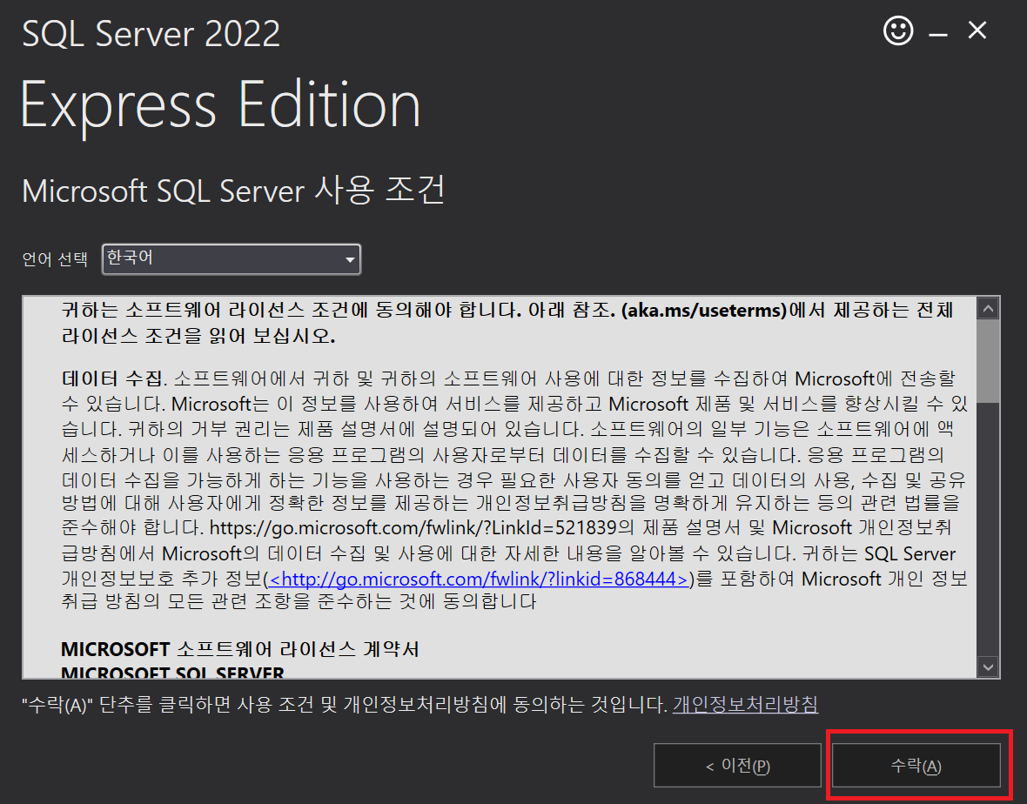The image size is (1027, 804).
Task: Click the 'Microsoft SQL Server 사용 조건' heading
Action: pos(233,191)
